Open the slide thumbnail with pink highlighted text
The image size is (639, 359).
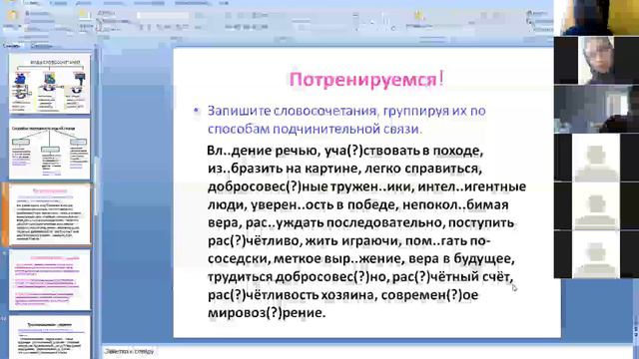click(x=50, y=280)
